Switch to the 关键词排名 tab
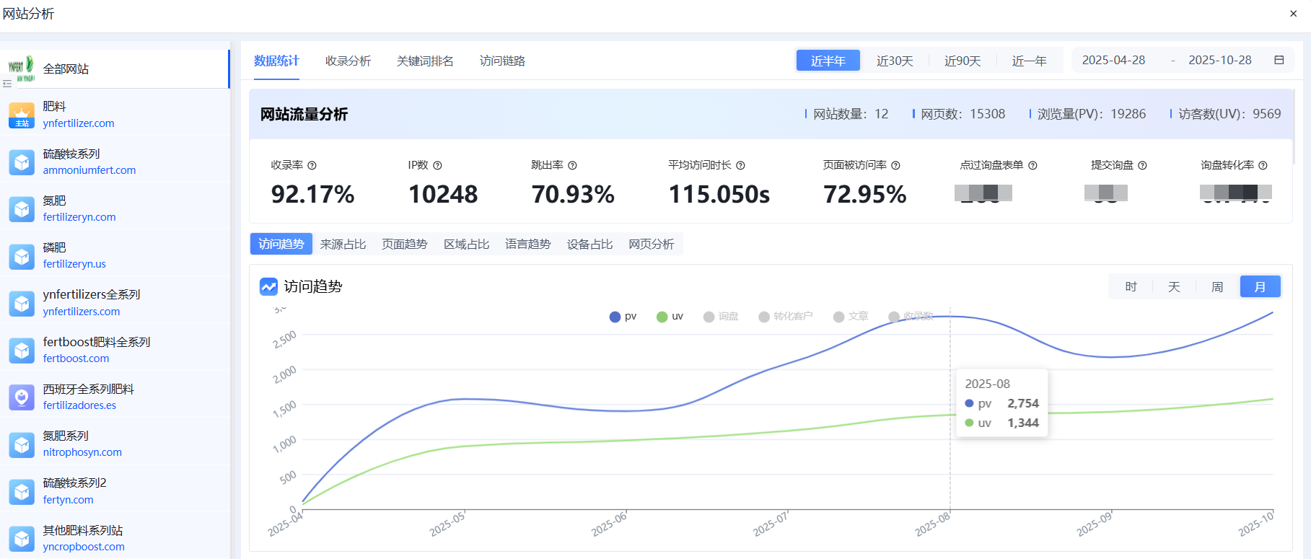This screenshot has height=559, width=1311. pyautogui.click(x=425, y=61)
